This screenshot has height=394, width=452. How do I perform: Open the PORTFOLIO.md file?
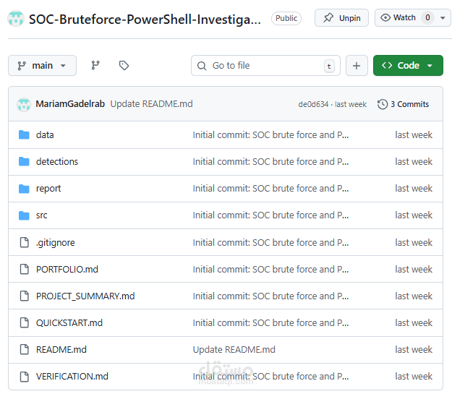point(67,269)
